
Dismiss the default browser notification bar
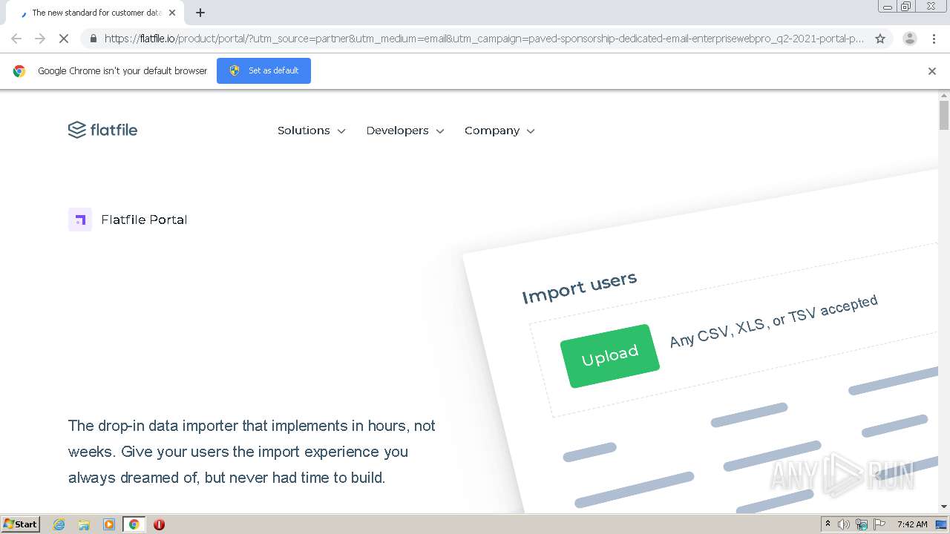click(x=932, y=71)
